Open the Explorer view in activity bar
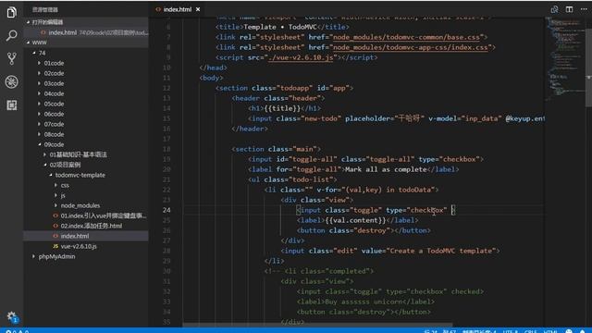The image size is (592, 333). pyautogui.click(x=11, y=12)
